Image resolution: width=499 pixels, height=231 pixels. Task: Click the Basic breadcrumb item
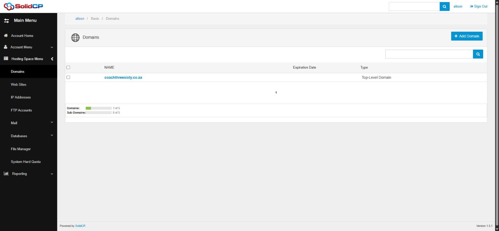(95, 19)
